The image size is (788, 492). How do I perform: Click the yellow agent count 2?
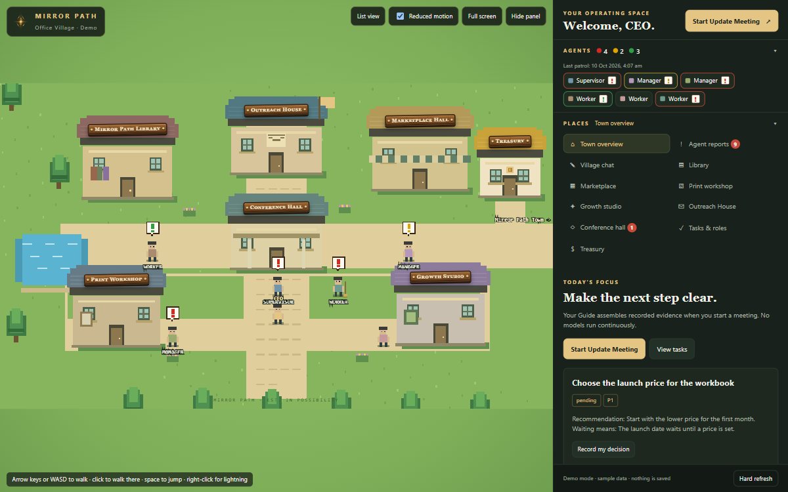point(619,51)
